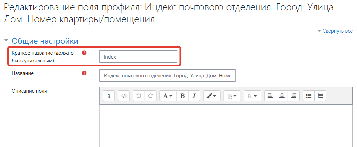
Task: Click the Описание поля label
Action: [29, 91]
